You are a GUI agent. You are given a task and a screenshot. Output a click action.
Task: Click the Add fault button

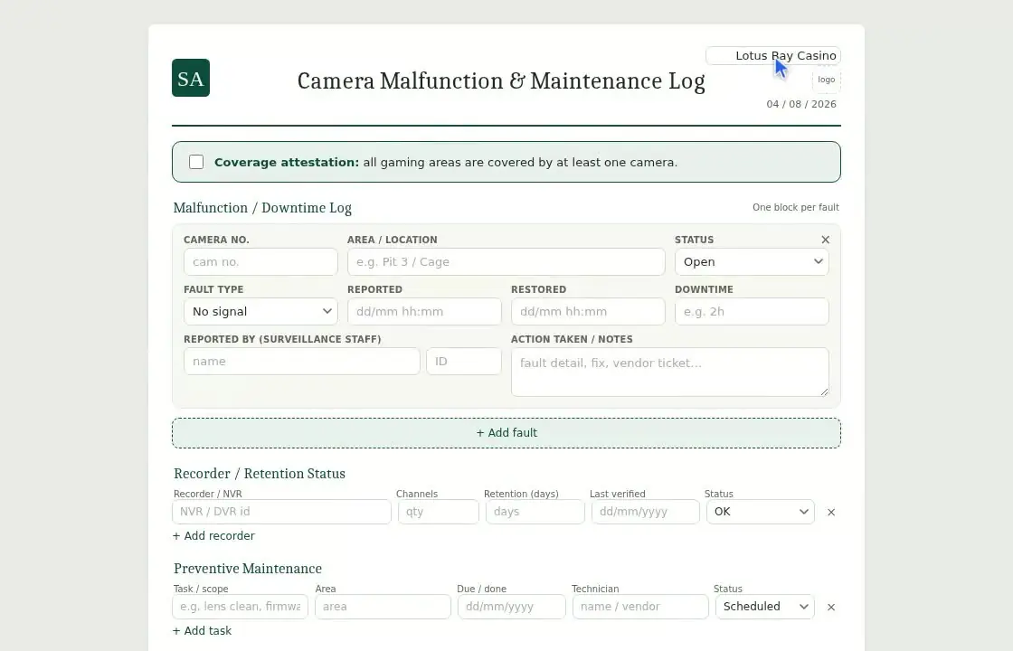pyautogui.click(x=506, y=433)
